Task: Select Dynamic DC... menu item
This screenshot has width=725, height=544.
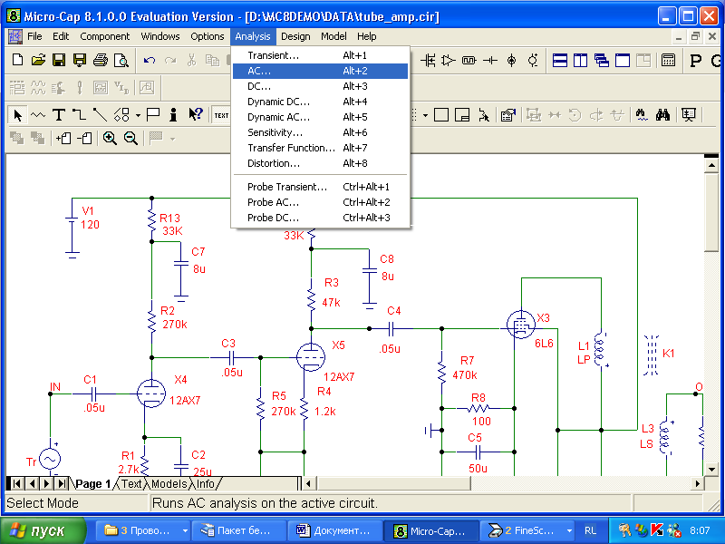Action: tap(320, 102)
